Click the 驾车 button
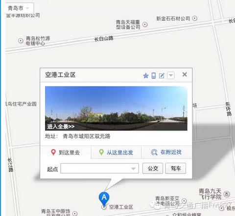This screenshot has width=235, height=216. point(176,168)
